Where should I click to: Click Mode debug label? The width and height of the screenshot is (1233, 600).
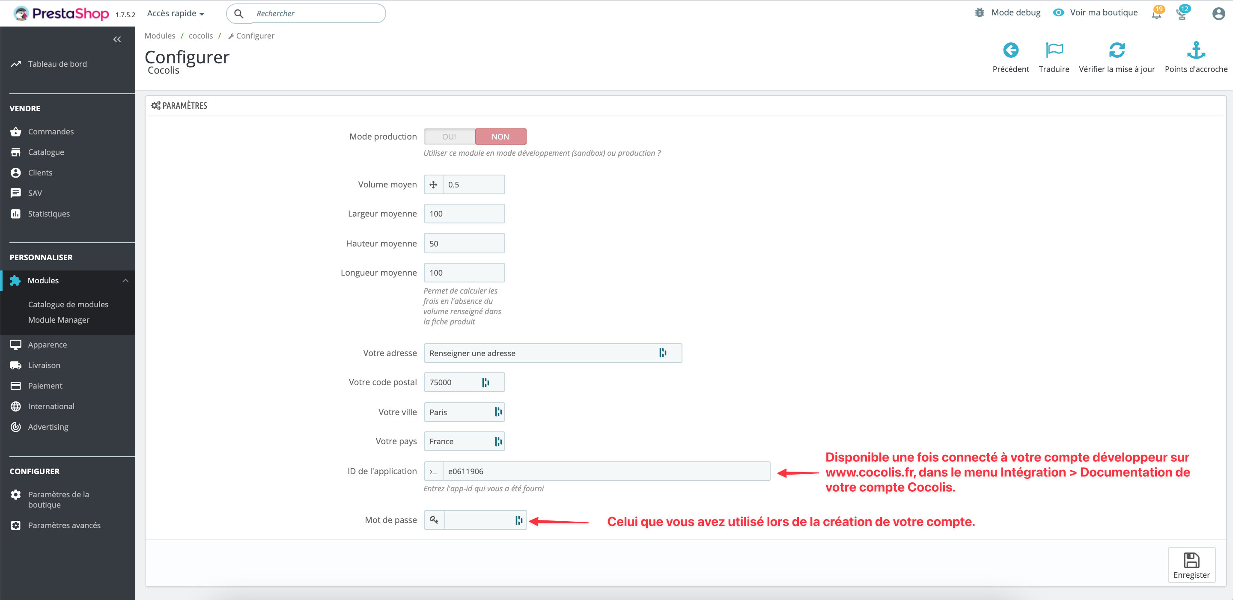(x=1016, y=12)
